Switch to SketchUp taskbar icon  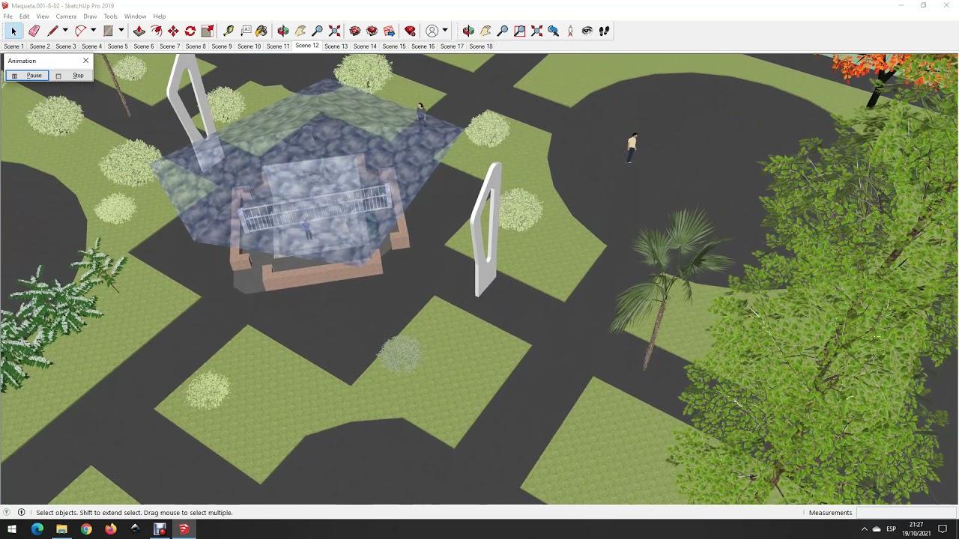pos(184,529)
